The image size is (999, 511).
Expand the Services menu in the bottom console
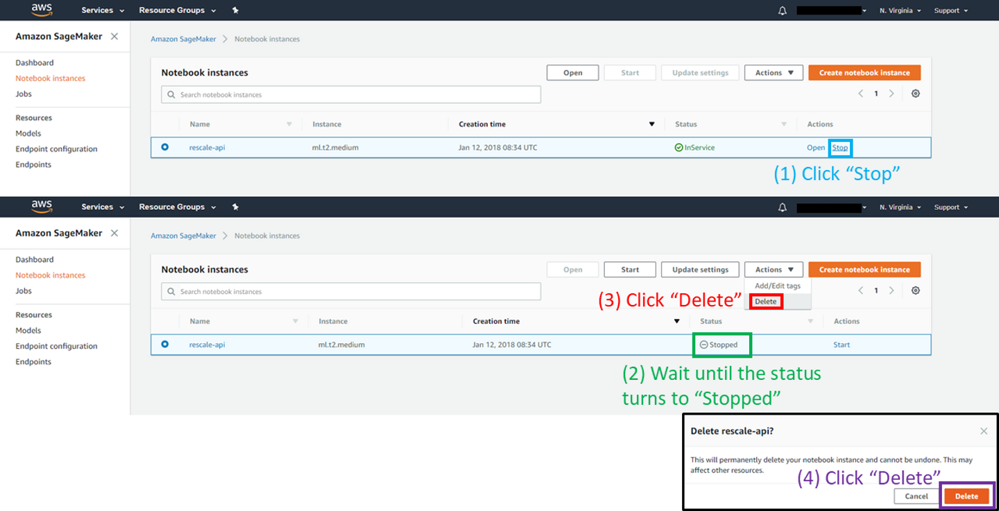pos(103,207)
